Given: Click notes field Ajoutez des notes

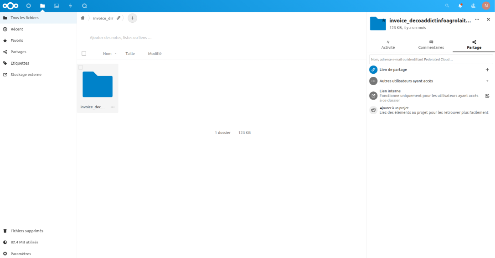Looking at the screenshot, I should (x=121, y=37).
